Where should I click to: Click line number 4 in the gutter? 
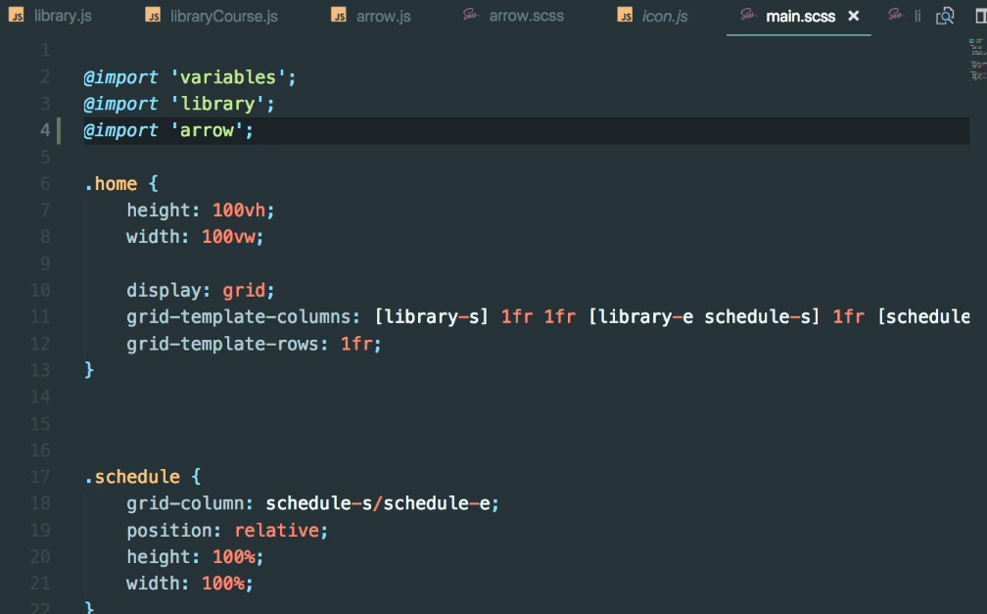44,129
